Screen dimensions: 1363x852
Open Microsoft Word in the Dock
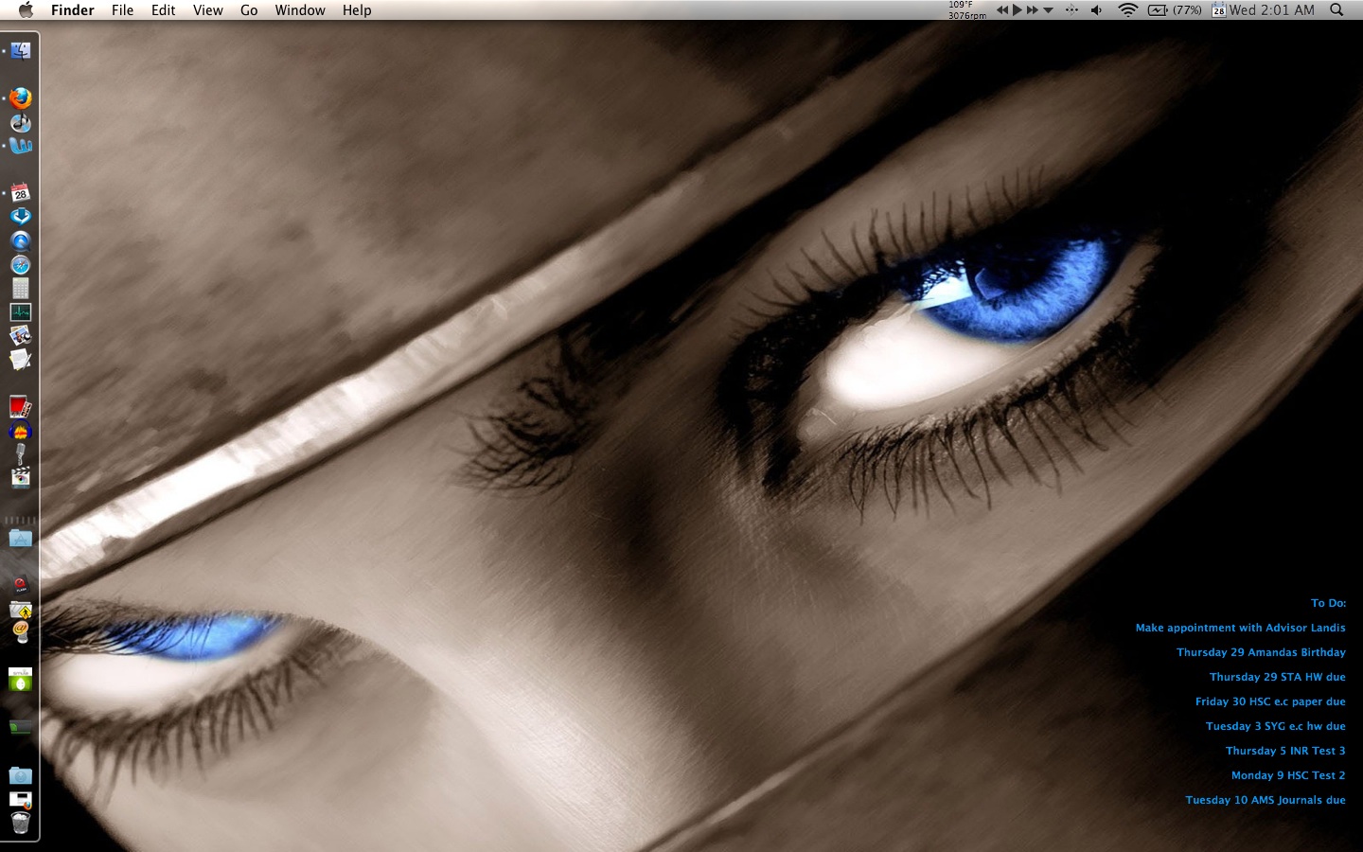pos(20,146)
